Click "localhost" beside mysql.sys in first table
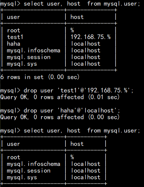Viewport: 144px width, 187px height. [86, 64]
